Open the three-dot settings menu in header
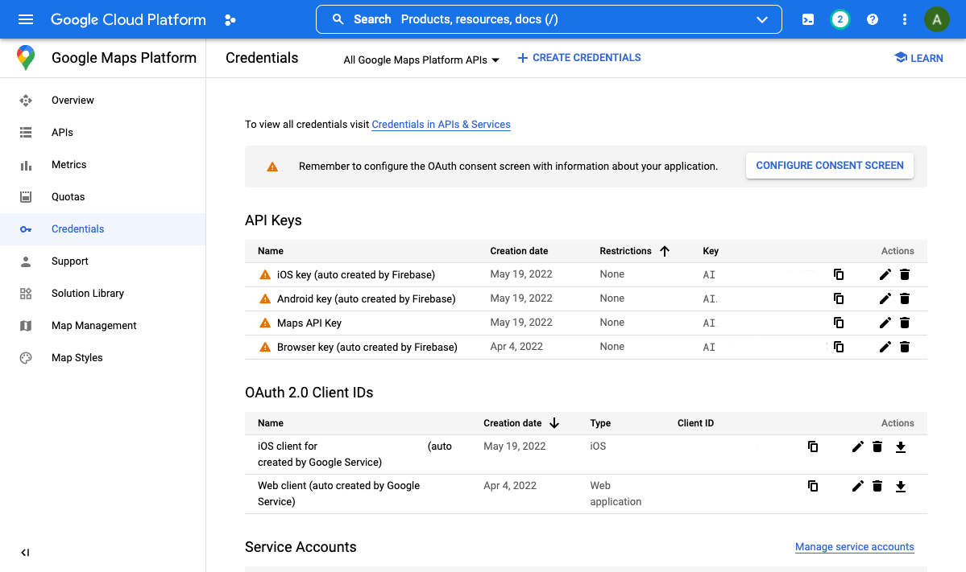 click(x=905, y=19)
